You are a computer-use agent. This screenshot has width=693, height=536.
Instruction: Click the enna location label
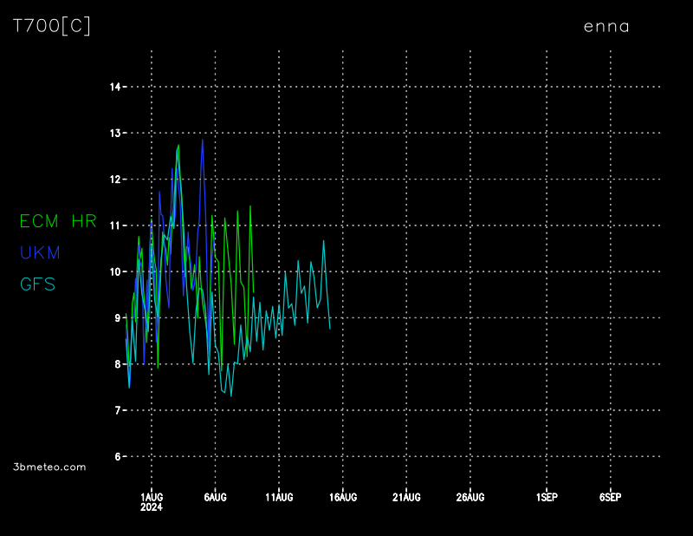tap(606, 26)
